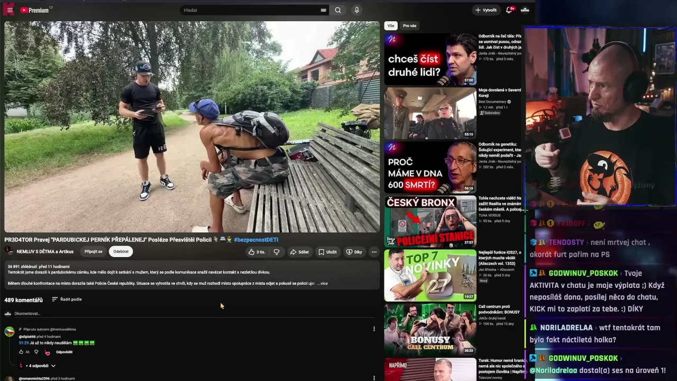Click the '489 komentářů' count
Screen dimensions: 677x381
tap(24, 300)
